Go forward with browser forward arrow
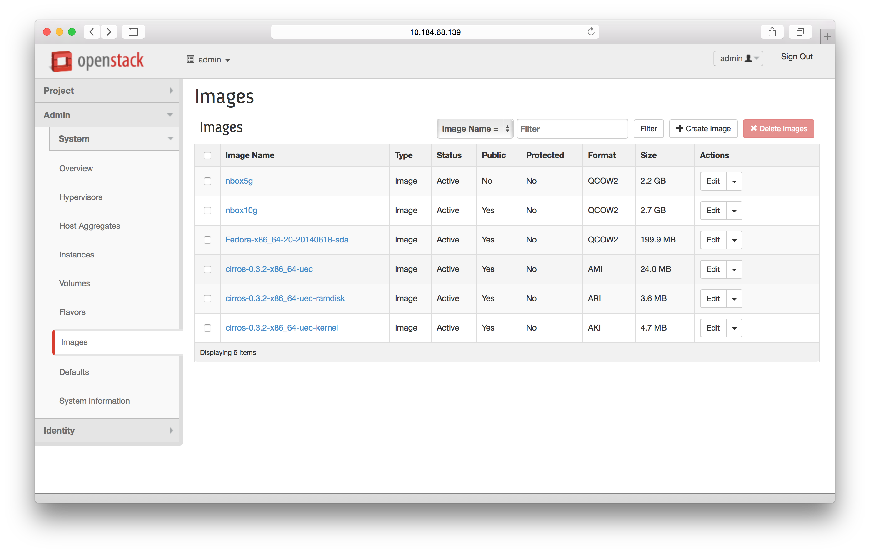The image size is (870, 553). point(109,32)
